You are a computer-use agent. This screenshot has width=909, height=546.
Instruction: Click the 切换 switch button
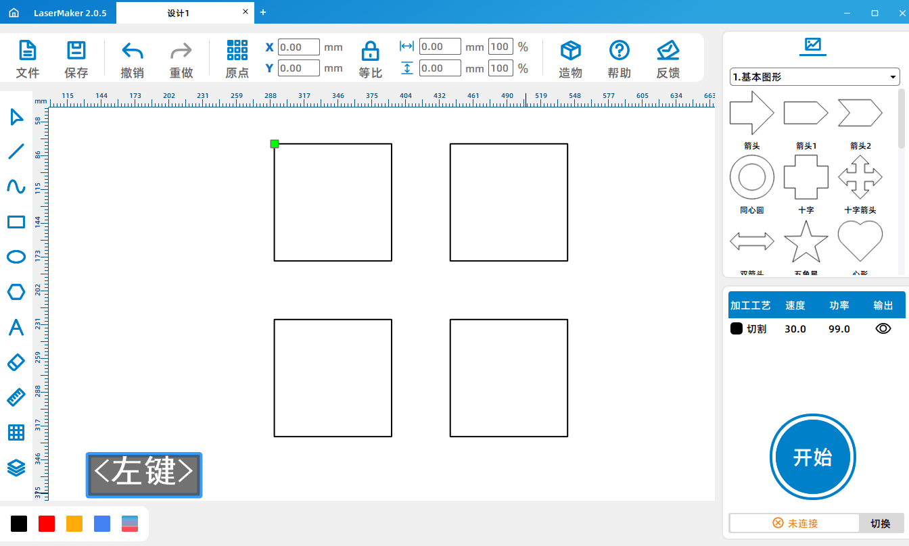pos(881,523)
